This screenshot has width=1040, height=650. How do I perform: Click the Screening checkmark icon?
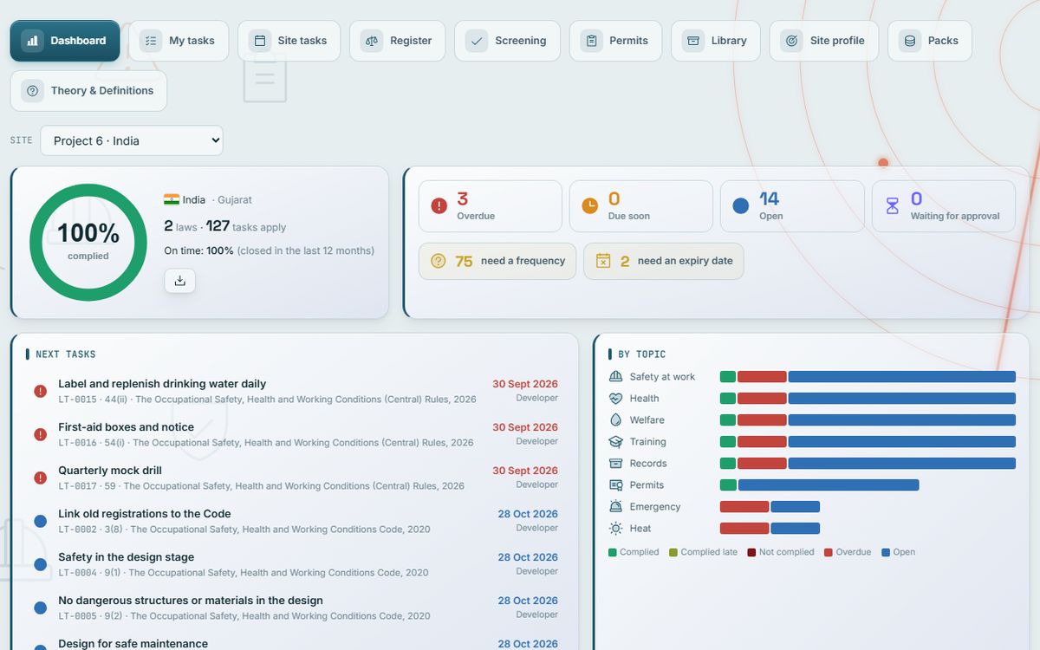pos(476,41)
